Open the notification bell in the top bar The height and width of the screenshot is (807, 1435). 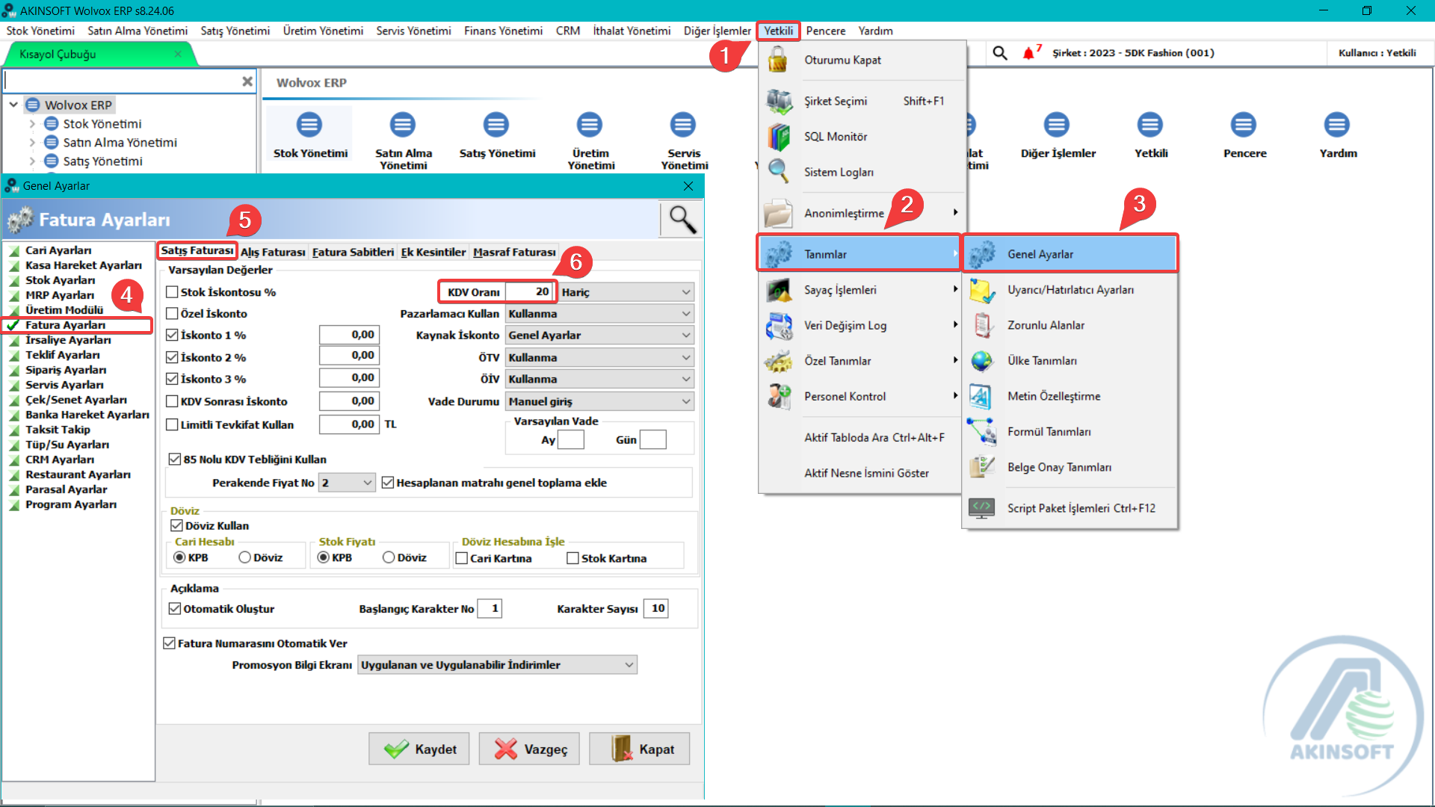point(1030,53)
